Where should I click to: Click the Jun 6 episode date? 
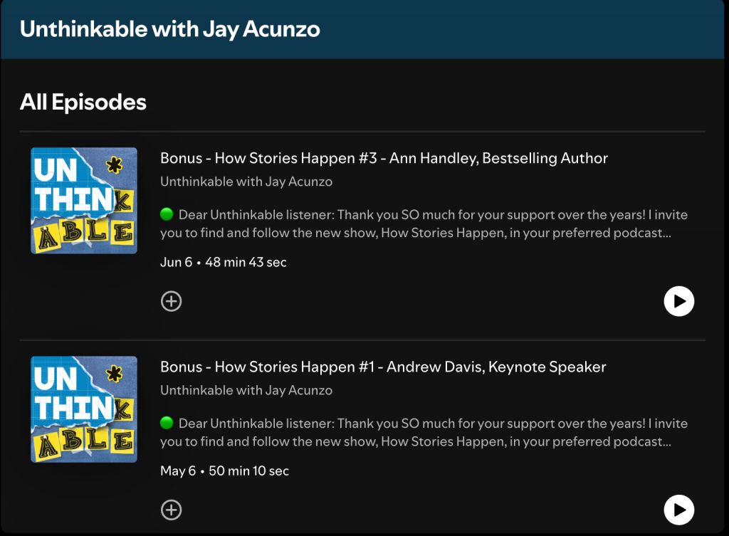click(176, 262)
